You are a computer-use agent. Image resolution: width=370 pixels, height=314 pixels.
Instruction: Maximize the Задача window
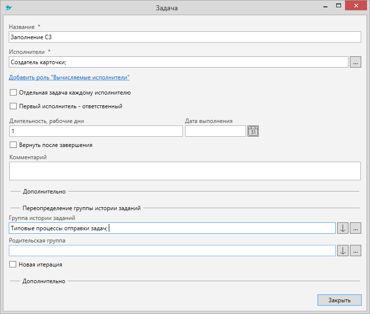pos(339,6)
